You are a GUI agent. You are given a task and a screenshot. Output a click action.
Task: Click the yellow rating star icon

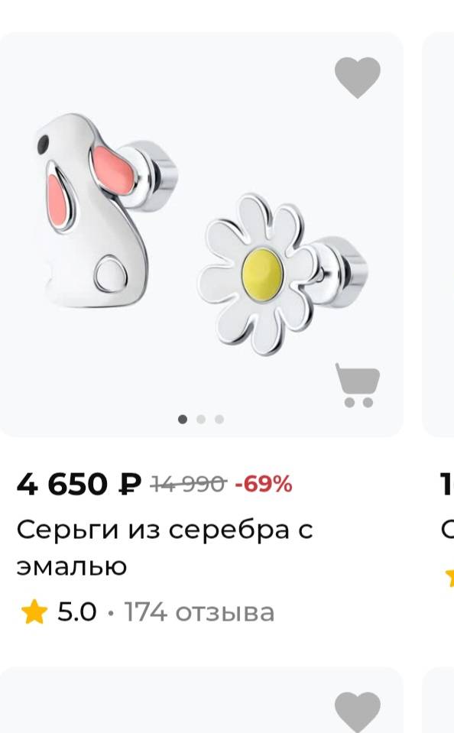pos(34,612)
